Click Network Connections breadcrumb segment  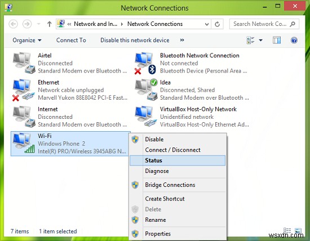[x=155, y=24]
